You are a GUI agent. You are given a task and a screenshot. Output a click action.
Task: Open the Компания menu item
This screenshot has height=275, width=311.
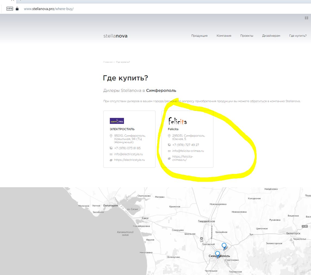224,36
